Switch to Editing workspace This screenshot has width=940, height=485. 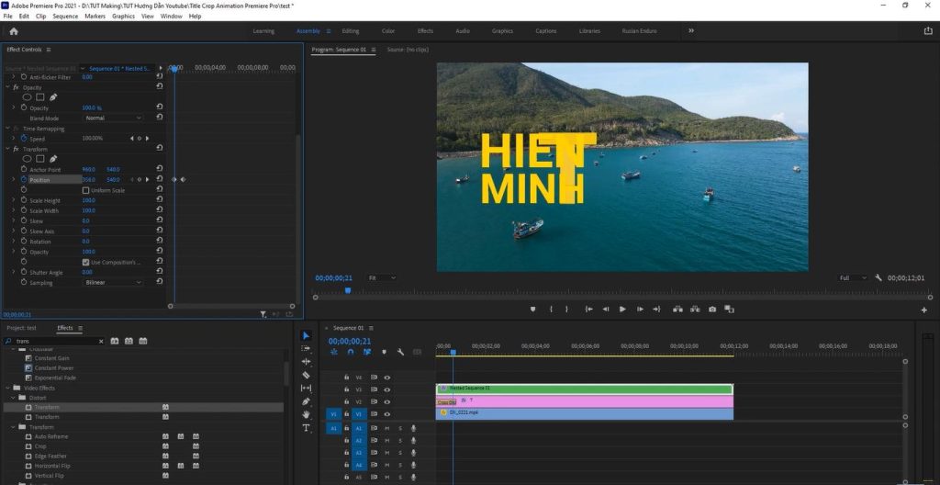pyautogui.click(x=351, y=31)
